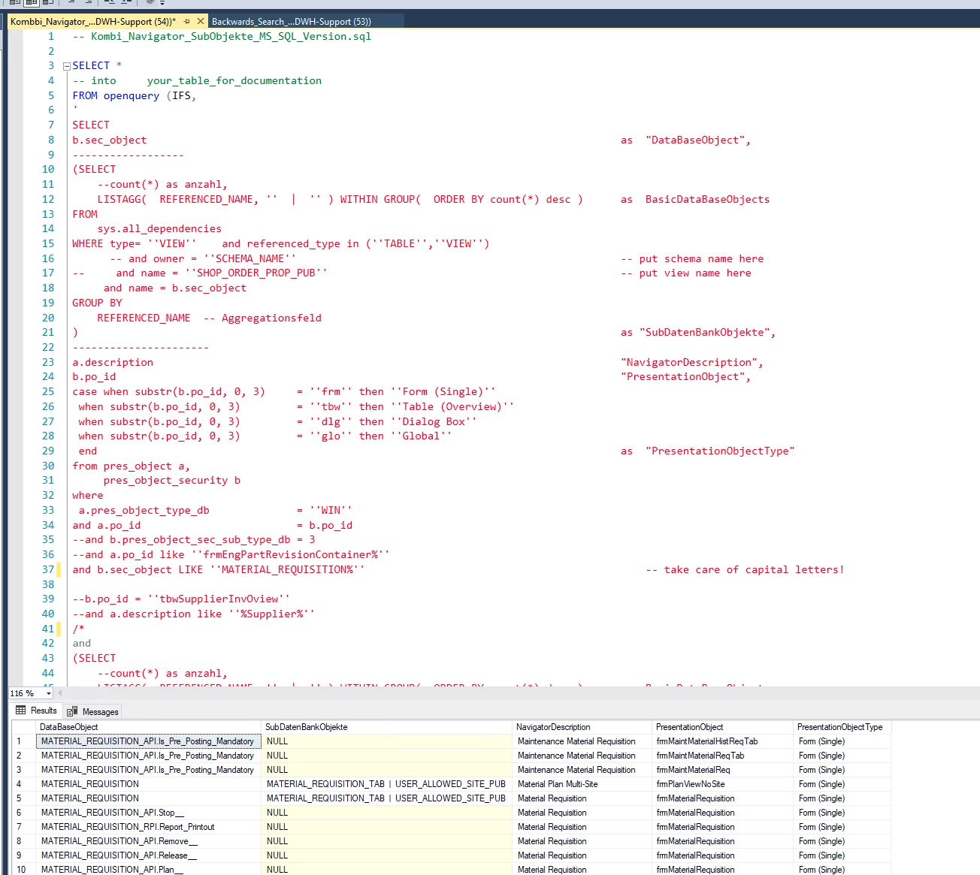Click cell MATERIAL_REQUISITION_API.Stop__
980x875 pixels.
point(149,813)
